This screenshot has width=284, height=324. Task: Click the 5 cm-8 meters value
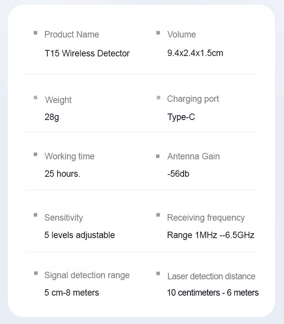tap(72, 293)
